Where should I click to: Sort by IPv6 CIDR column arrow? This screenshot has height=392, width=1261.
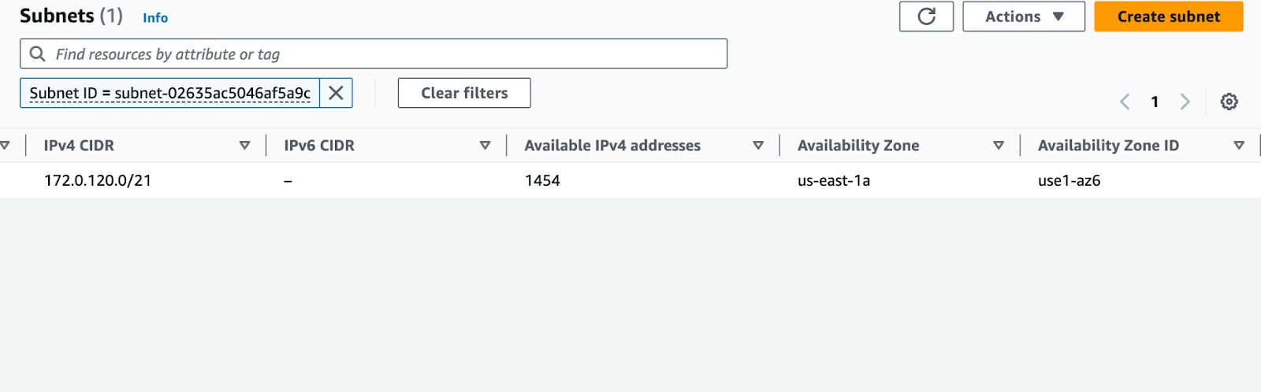click(x=485, y=146)
